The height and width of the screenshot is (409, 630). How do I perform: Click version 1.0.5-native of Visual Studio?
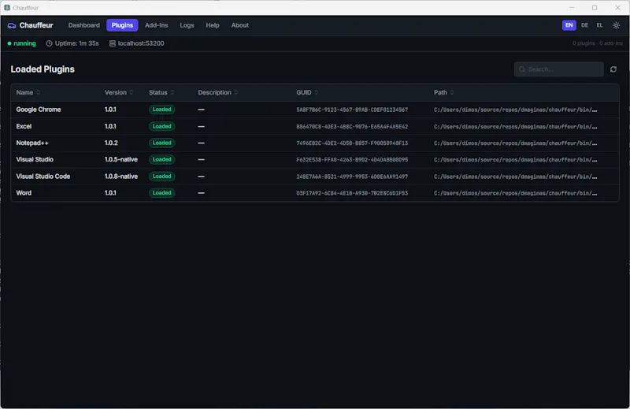121,159
